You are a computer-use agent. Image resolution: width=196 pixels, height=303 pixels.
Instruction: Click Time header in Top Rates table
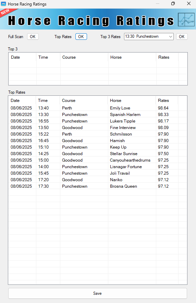coord(48,101)
